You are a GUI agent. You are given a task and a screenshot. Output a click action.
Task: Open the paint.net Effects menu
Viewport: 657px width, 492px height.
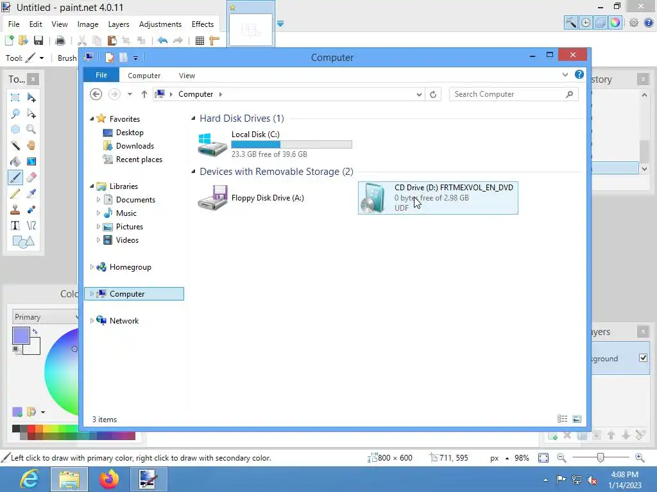tap(202, 24)
